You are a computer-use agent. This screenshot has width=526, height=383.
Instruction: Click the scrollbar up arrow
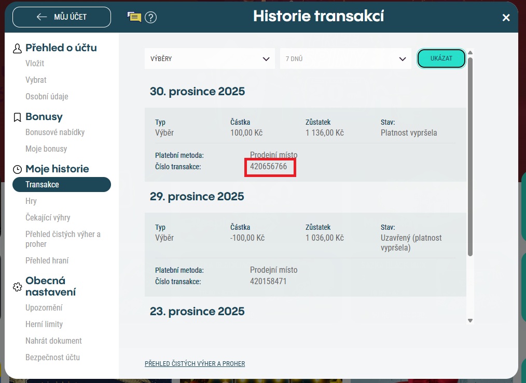point(470,52)
